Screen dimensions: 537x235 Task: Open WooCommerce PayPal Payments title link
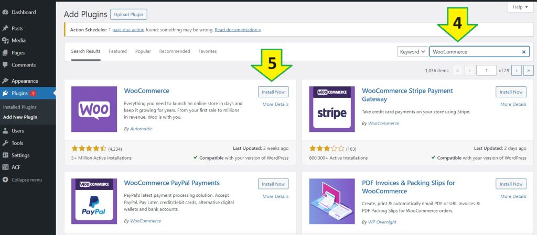point(172,183)
